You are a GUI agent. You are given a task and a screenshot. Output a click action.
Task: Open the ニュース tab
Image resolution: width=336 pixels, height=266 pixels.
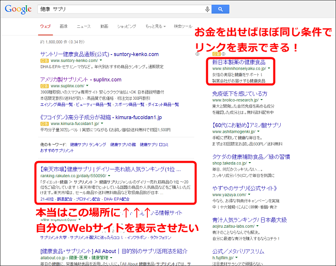pyautogui.click(x=84, y=26)
